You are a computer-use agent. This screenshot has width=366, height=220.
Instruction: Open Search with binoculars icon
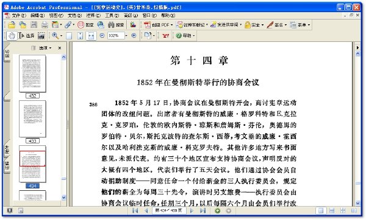[116, 25]
